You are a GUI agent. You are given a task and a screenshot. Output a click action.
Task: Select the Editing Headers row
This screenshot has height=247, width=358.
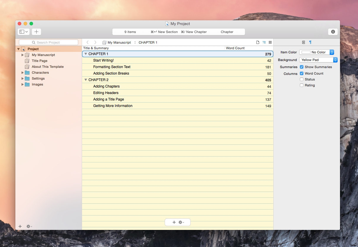pyautogui.click(x=178, y=93)
